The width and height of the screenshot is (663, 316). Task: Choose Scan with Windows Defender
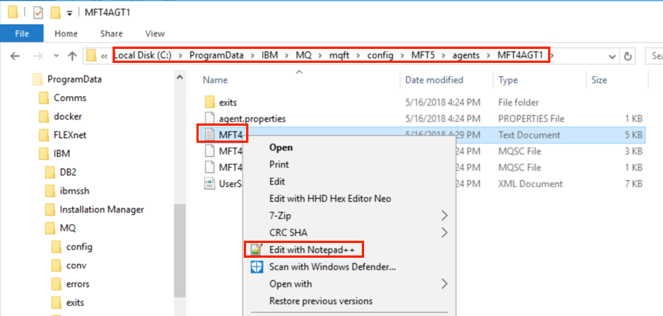(332, 267)
